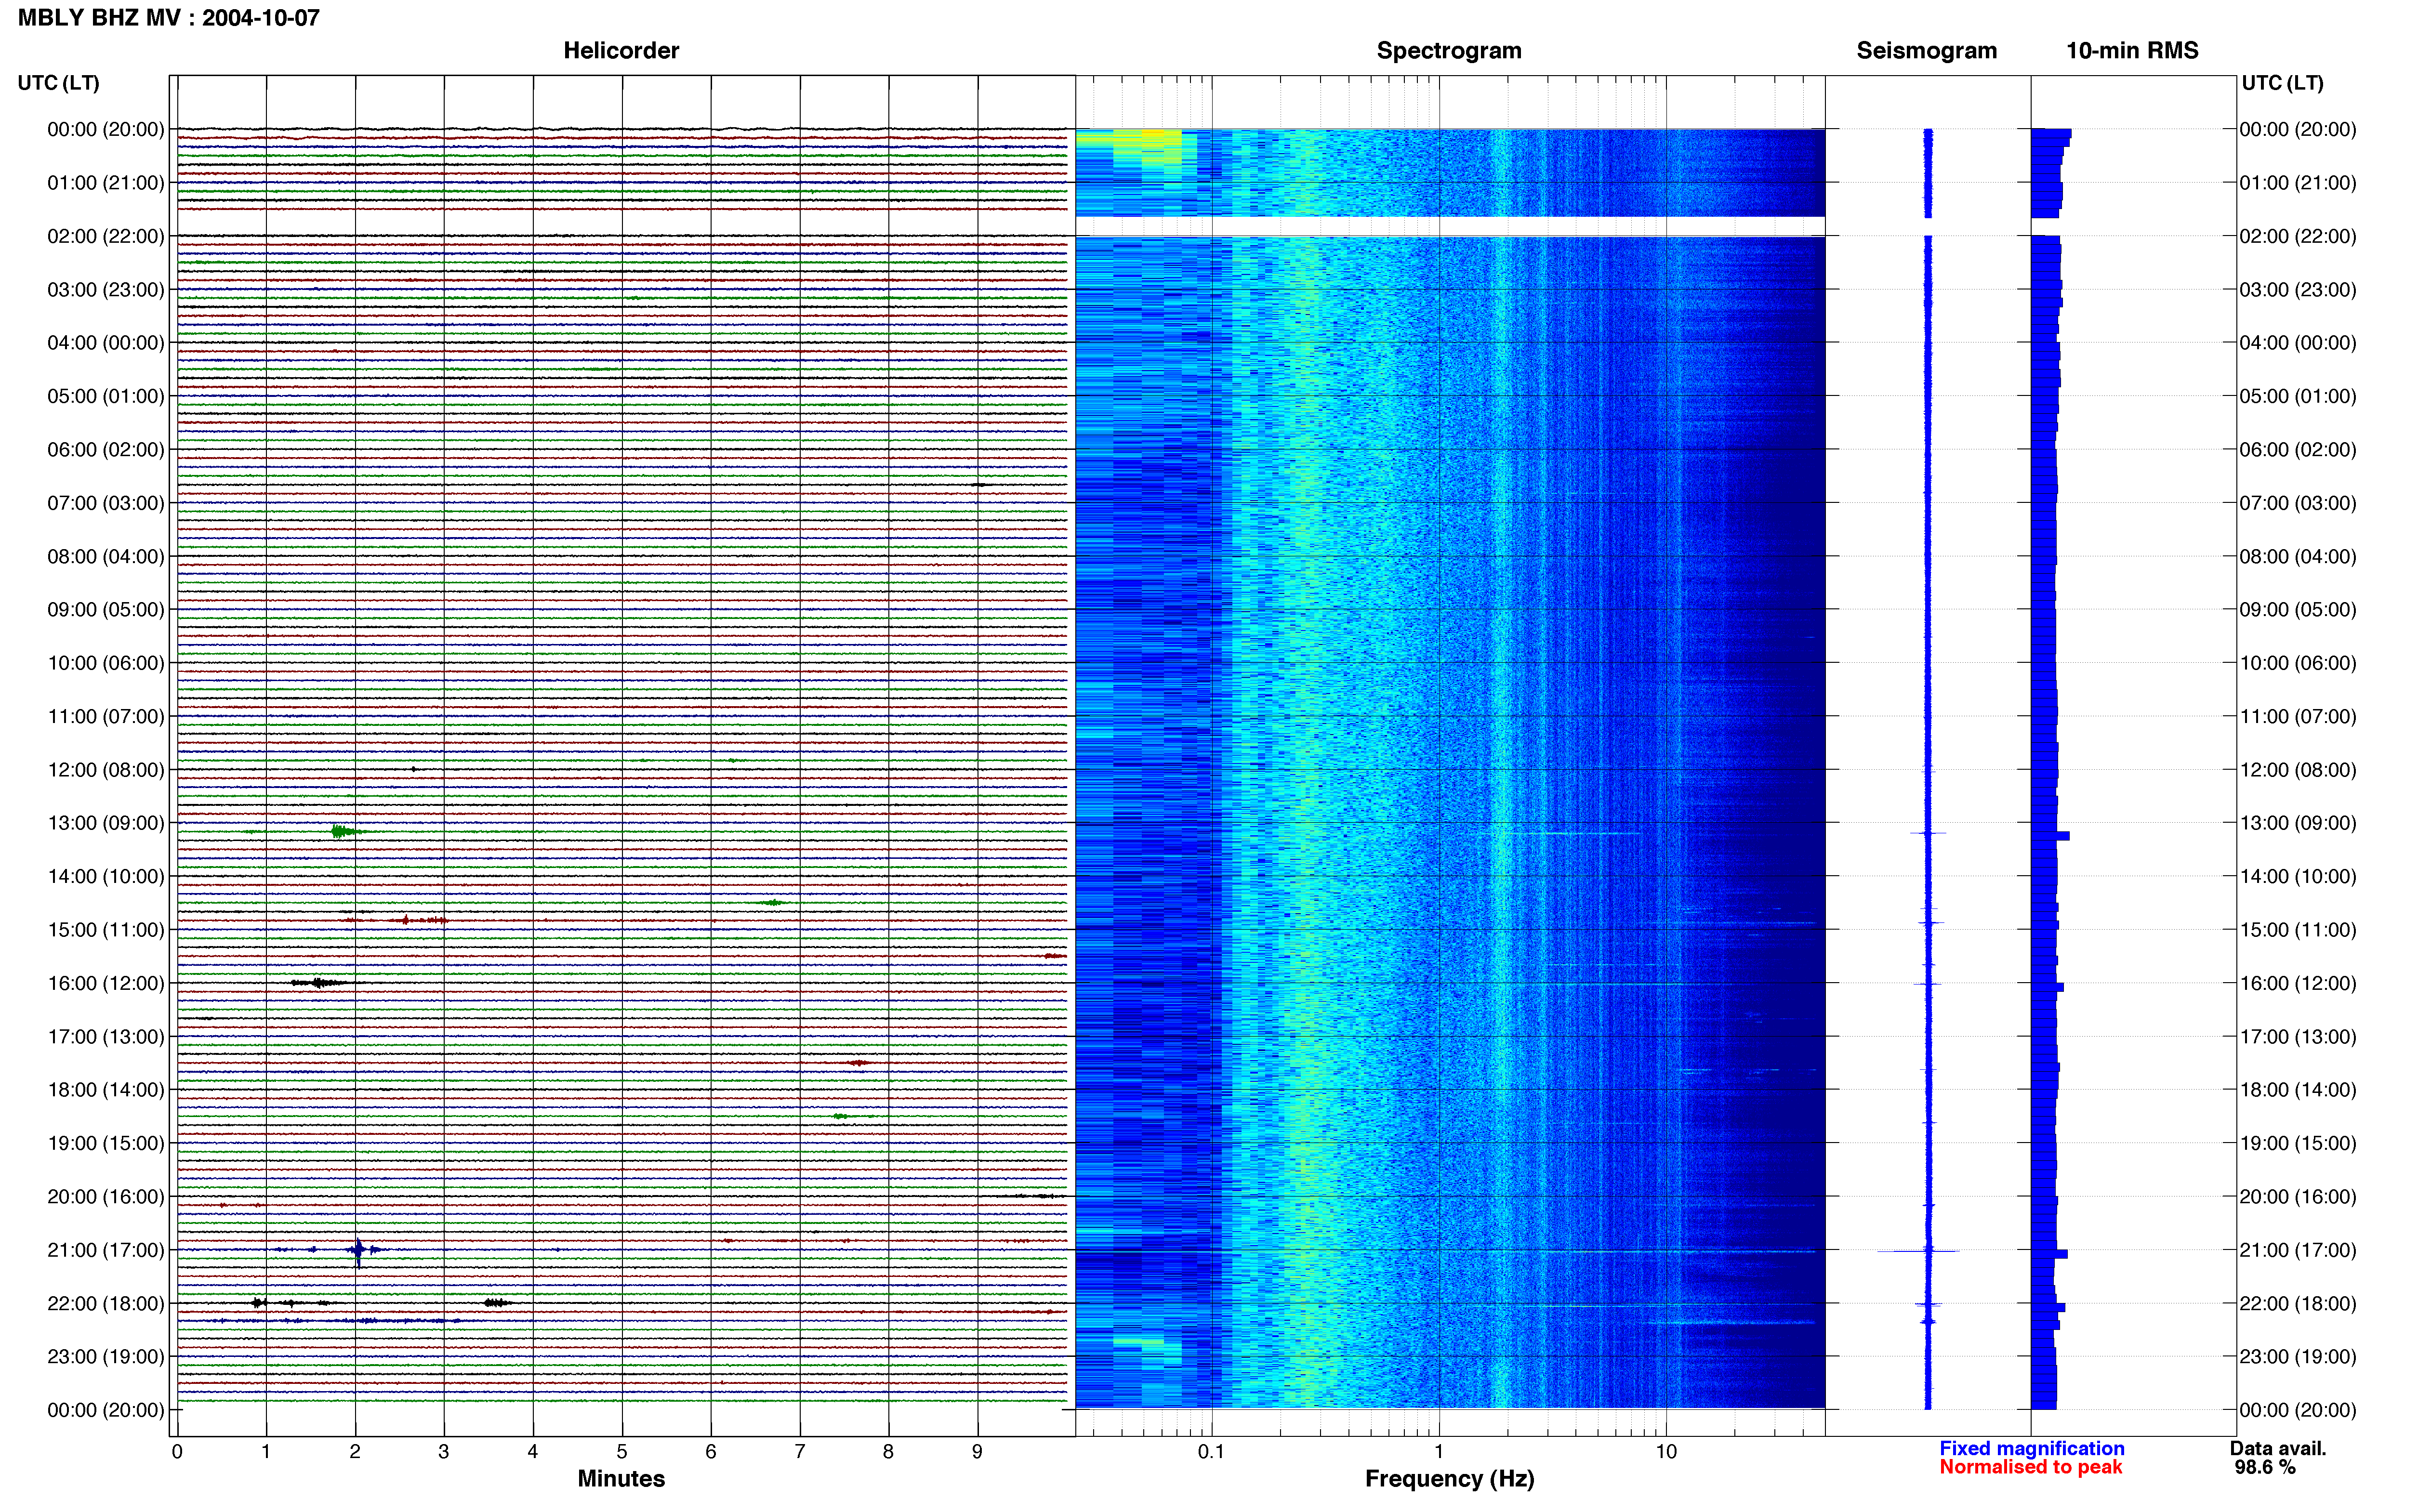This screenshot has height=1512, width=2418.
Task: Click the left 'UTC (LT)' axis label
Action: [58, 82]
